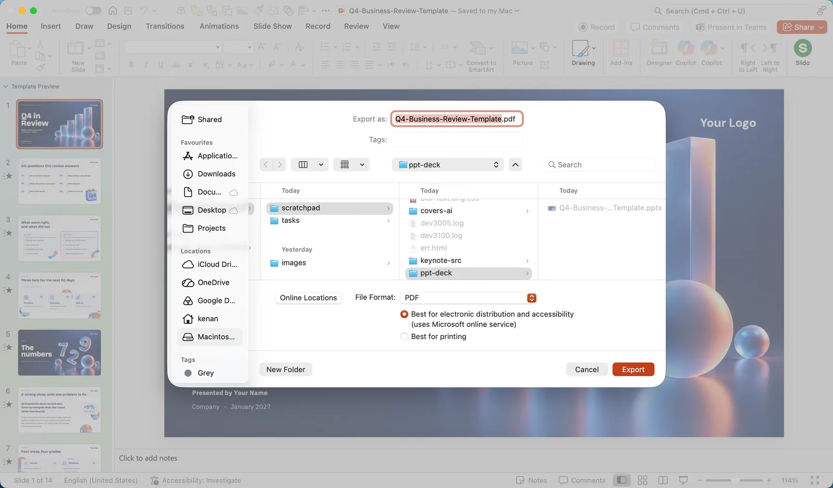The height and width of the screenshot is (488, 833).
Task: Switch to Slide Sorter view icon
Action: pos(642,480)
